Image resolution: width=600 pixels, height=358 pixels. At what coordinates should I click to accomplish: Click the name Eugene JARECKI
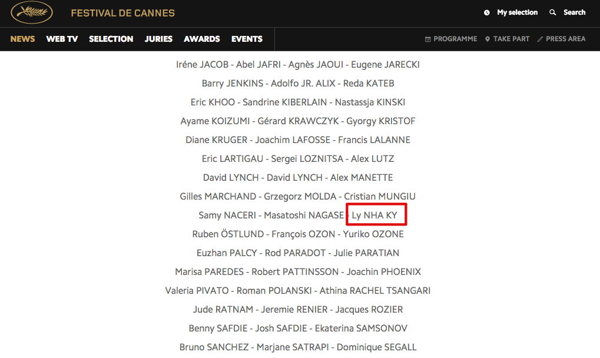(385, 65)
